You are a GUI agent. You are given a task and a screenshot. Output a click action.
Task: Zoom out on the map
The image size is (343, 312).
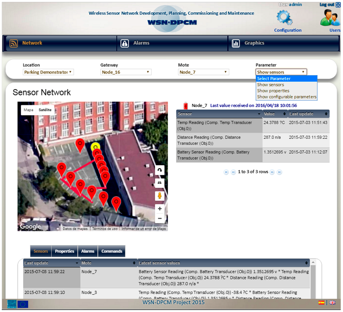pos(160,218)
